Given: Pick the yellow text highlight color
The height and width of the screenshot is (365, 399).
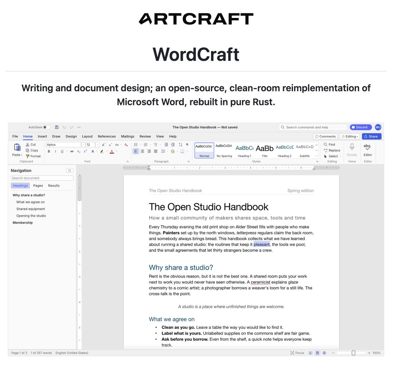Looking at the screenshot, I should [102, 152].
